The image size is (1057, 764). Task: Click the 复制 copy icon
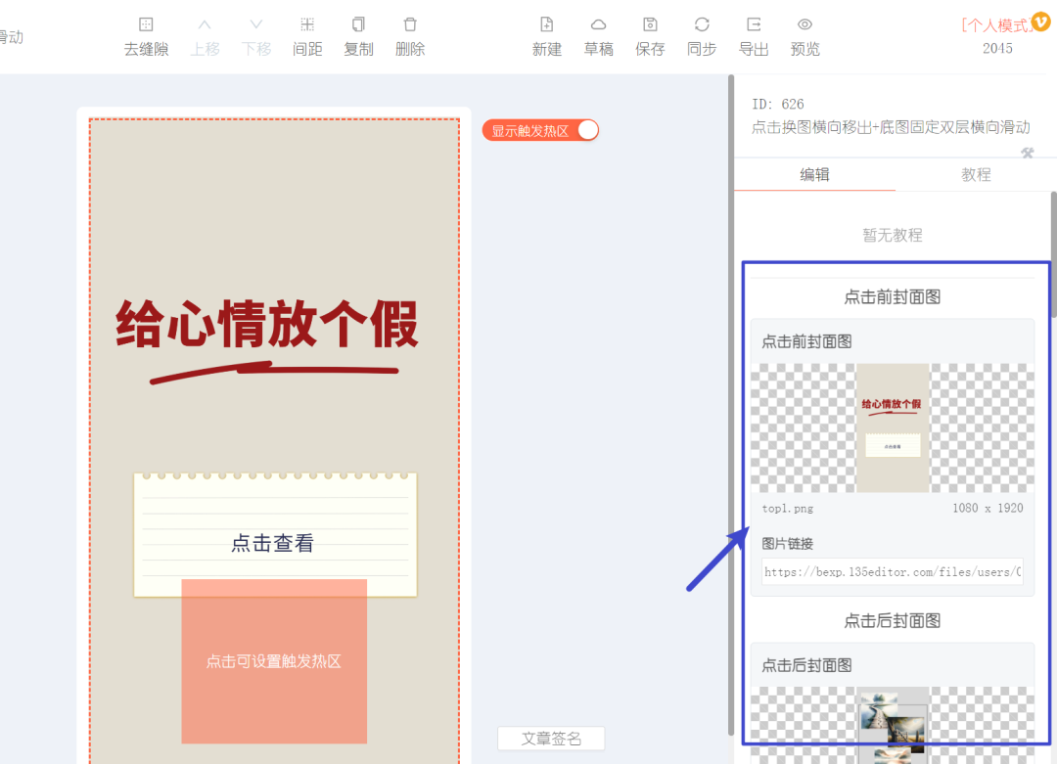coord(358,24)
